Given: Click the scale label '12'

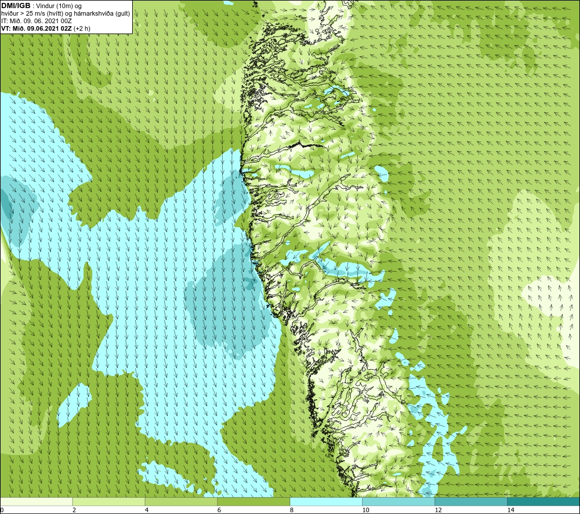Looking at the screenshot, I should point(438,511).
